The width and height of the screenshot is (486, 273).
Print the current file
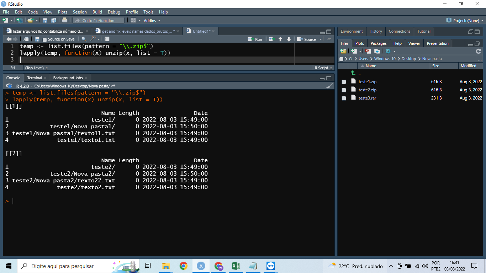pos(64,21)
